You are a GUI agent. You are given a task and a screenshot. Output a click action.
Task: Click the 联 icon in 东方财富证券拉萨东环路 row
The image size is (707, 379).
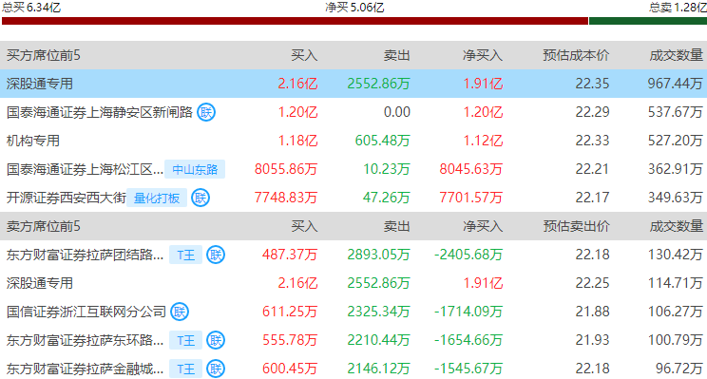[x=216, y=340]
